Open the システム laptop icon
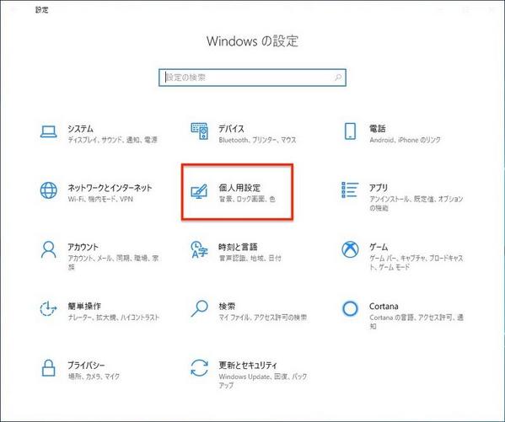This screenshot has height=422, width=505. (49, 131)
